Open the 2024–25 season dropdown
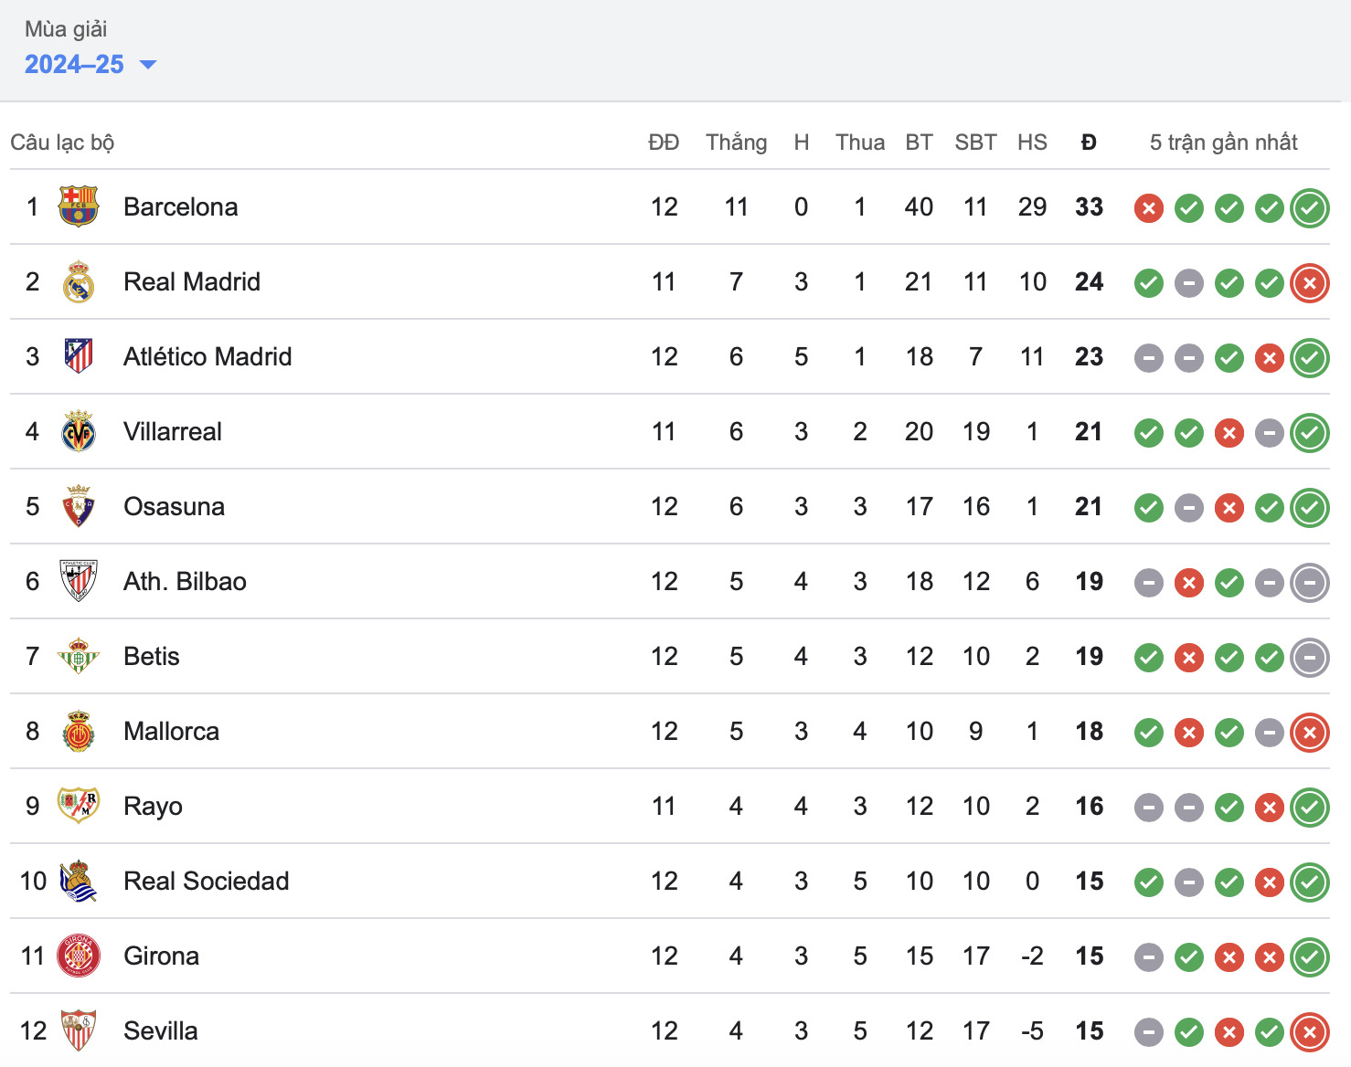Viewport: 1351px width, 1067px height. [75, 64]
